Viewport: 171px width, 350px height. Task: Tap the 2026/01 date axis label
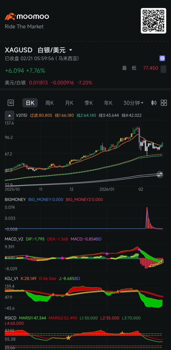point(107,189)
